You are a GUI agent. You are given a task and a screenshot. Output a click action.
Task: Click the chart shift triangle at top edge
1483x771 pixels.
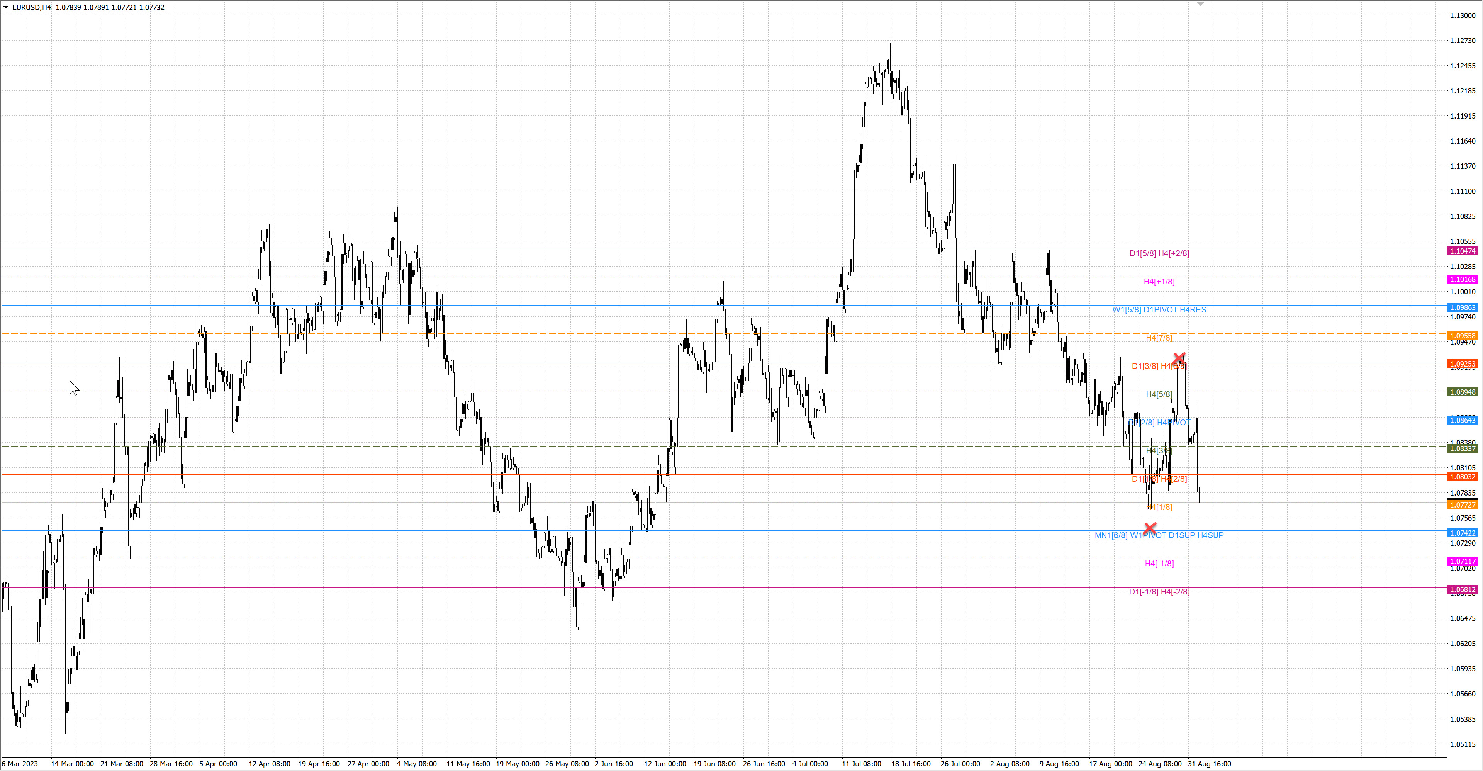pyautogui.click(x=1200, y=4)
